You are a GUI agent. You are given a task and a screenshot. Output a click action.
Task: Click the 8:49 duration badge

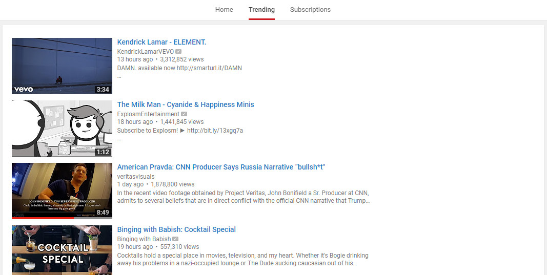103,212
